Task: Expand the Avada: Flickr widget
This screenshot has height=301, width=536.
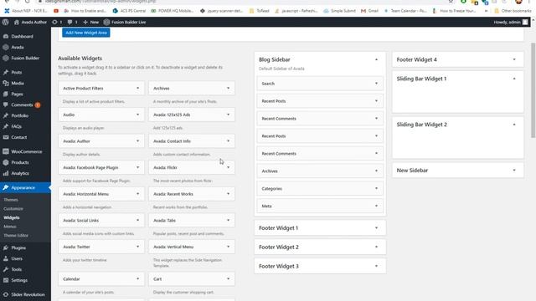Action: click(228, 167)
